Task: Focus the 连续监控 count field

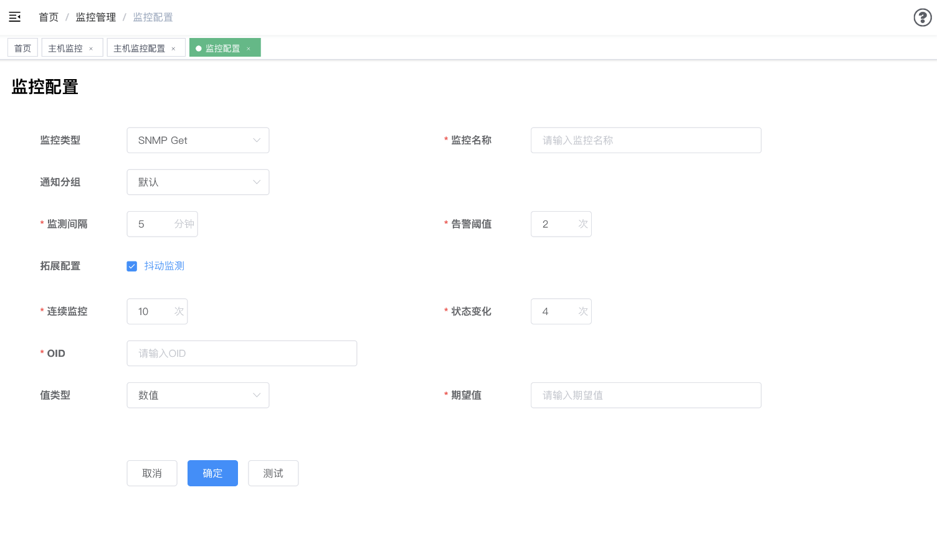Action: pos(157,311)
